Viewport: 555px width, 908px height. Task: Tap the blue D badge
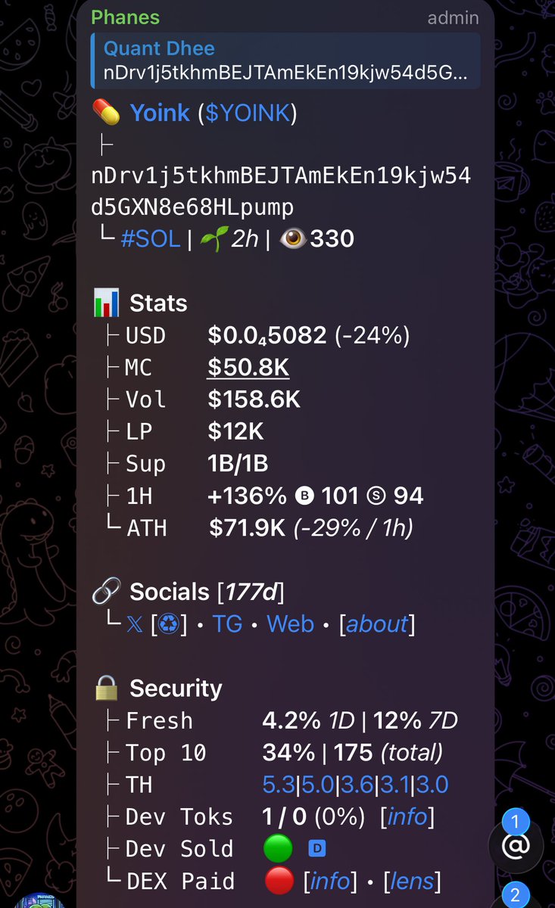pyautogui.click(x=317, y=849)
